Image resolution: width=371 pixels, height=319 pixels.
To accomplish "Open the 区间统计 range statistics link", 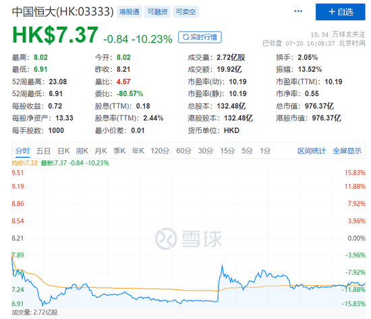I will [312, 151].
